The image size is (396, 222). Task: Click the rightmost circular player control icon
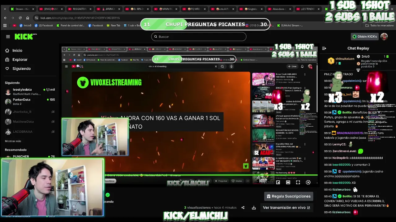(x=308, y=183)
